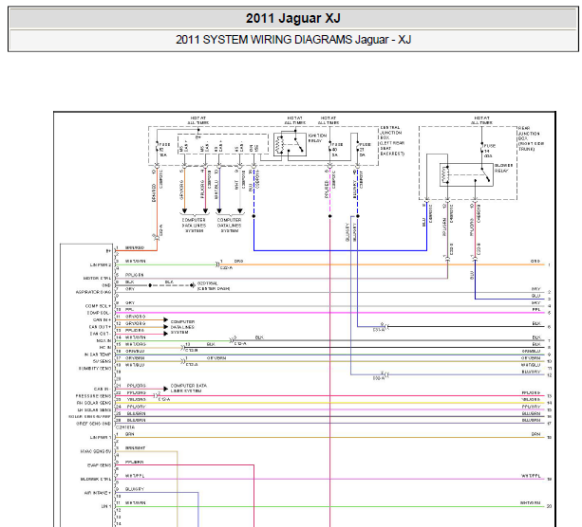Click the 'LIN PWR 1' pin label
This screenshot has height=527, width=582.
pyautogui.click(x=101, y=437)
